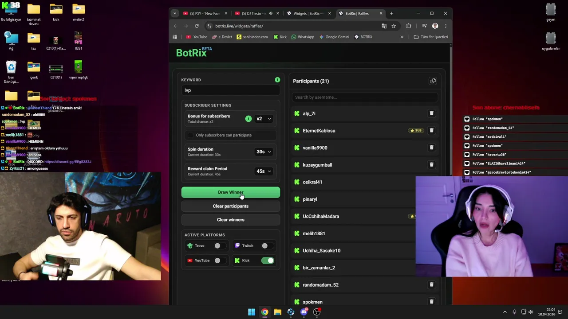
Task: Open the Chrome extensions puzzle icon
Action: click(409, 26)
